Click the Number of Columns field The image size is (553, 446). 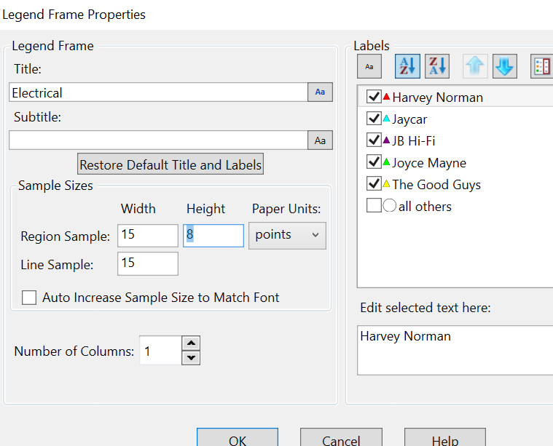pos(161,351)
